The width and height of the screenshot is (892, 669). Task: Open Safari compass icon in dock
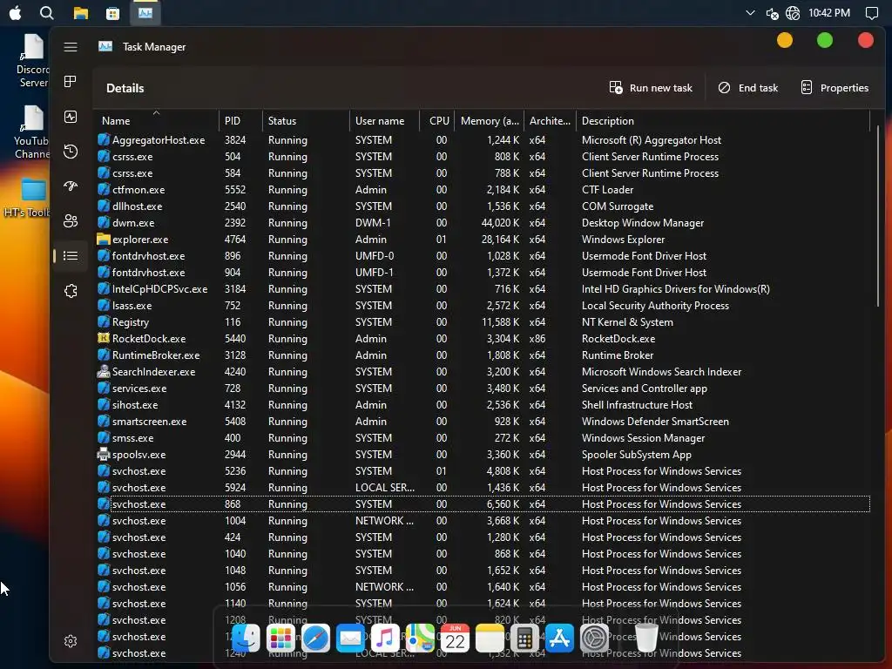pyautogui.click(x=315, y=638)
